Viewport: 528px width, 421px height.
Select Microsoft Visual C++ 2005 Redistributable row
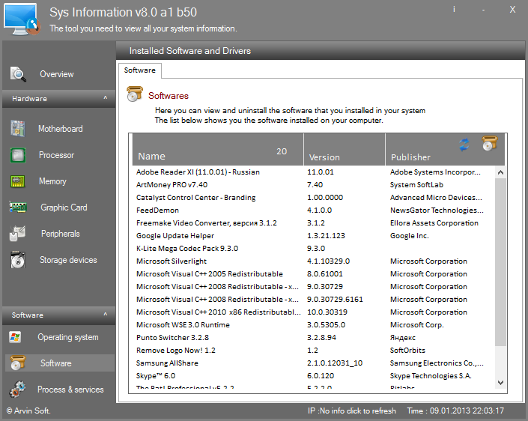(315, 274)
